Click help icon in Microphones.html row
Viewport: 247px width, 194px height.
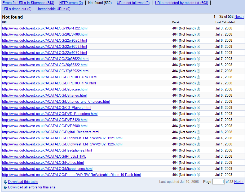(x=198, y=169)
